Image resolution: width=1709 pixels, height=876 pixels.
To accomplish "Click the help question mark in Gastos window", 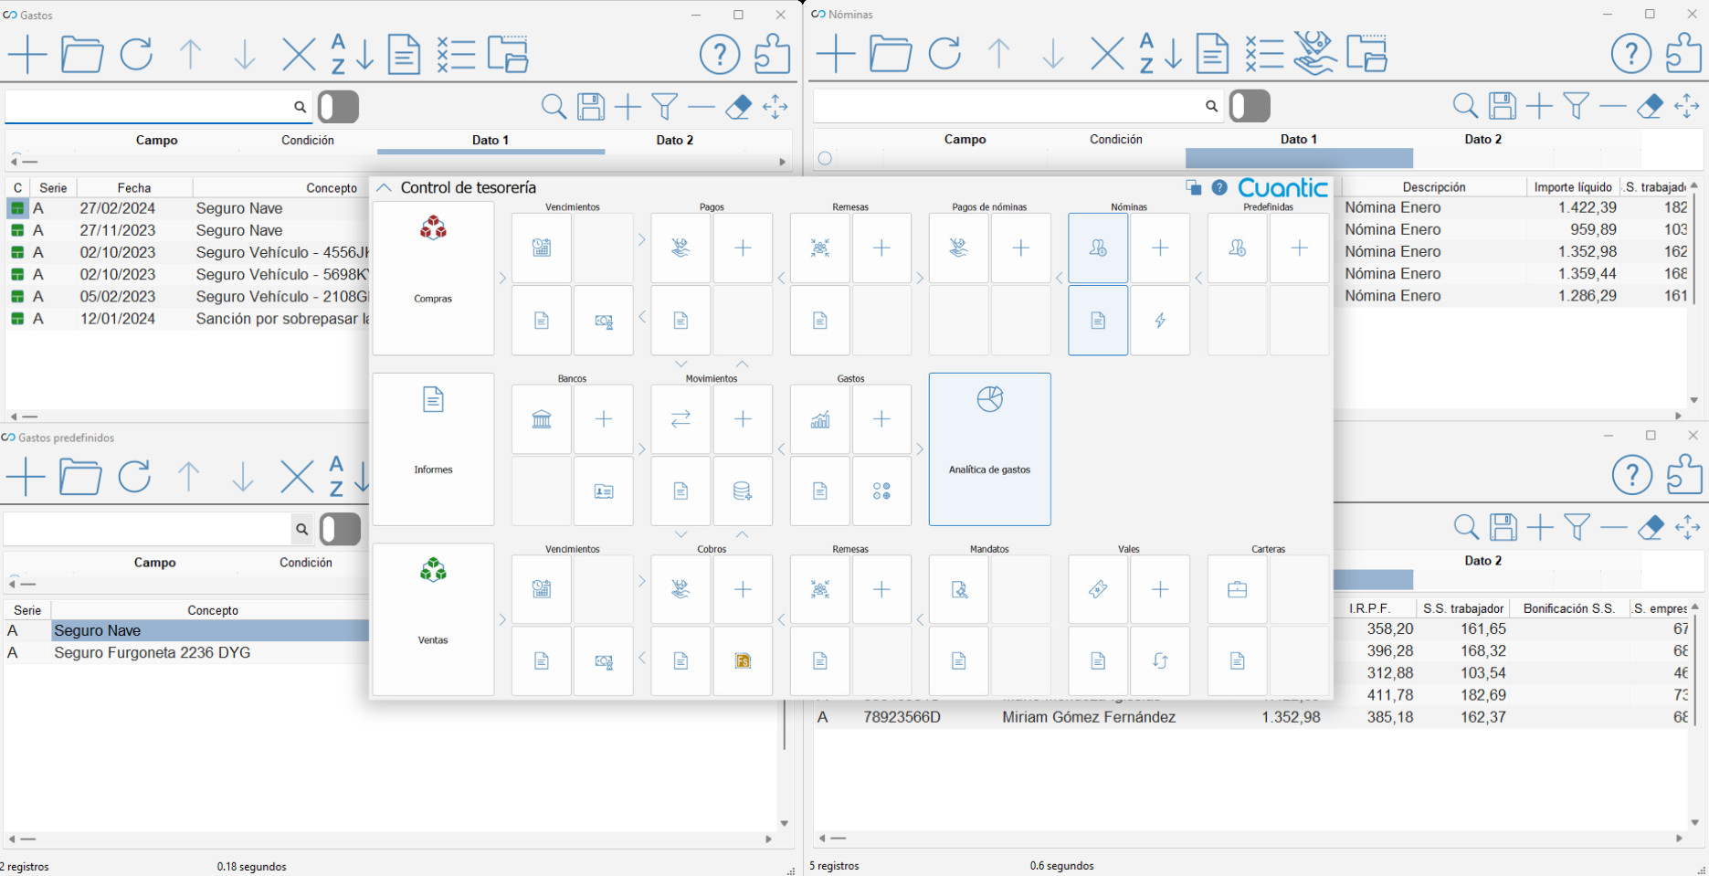I will coord(720,55).
